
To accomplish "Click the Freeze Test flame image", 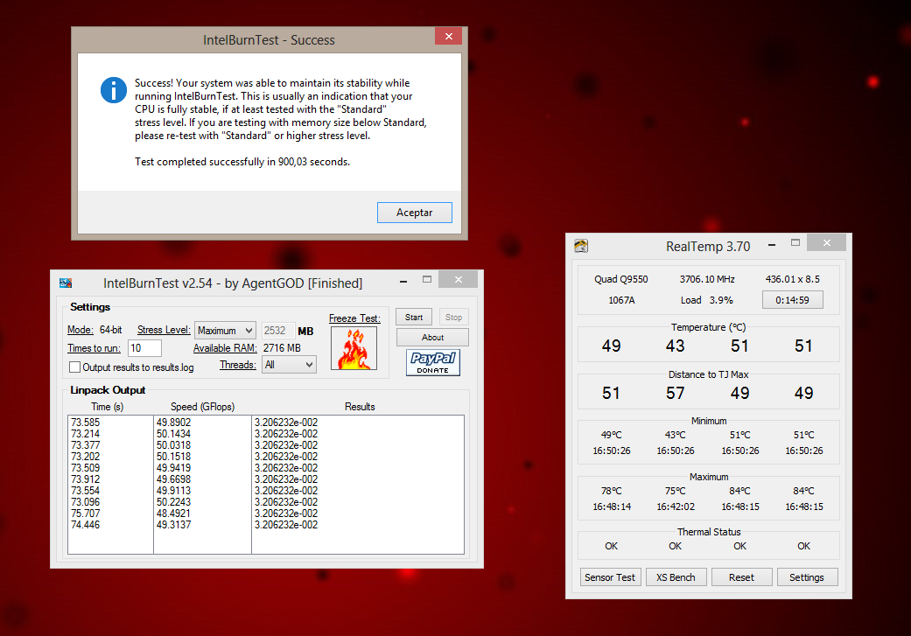I will point(354,348).
